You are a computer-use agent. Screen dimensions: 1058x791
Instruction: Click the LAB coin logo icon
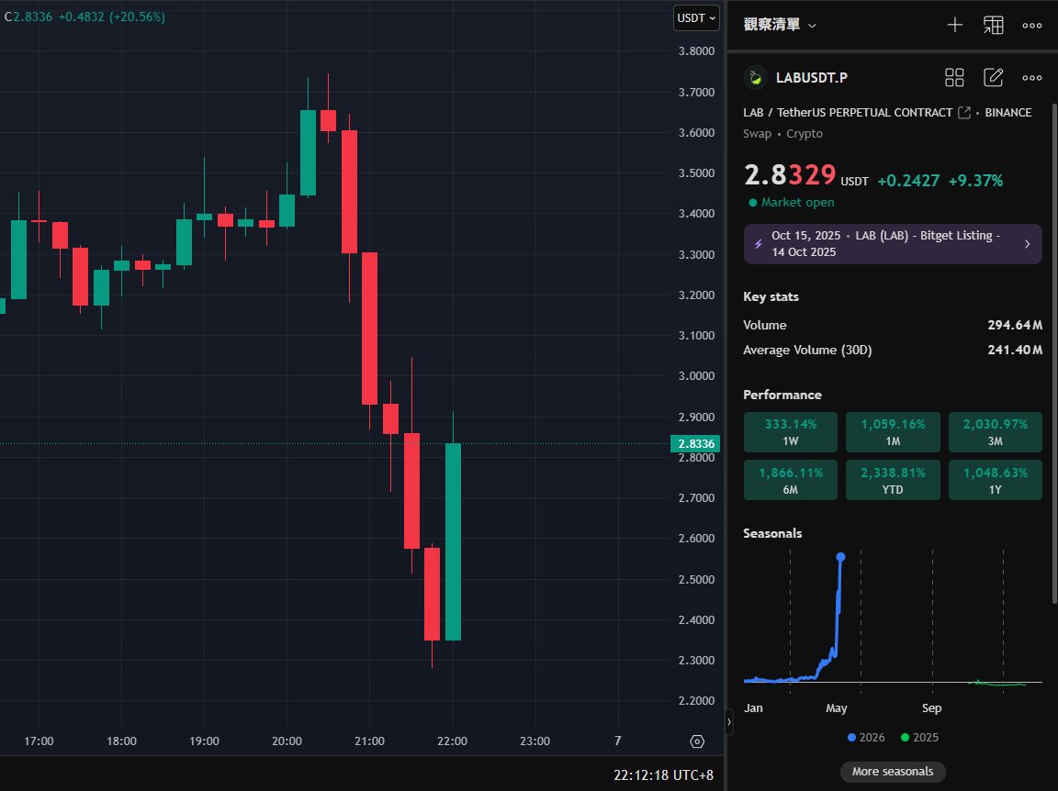pos(756,78)
